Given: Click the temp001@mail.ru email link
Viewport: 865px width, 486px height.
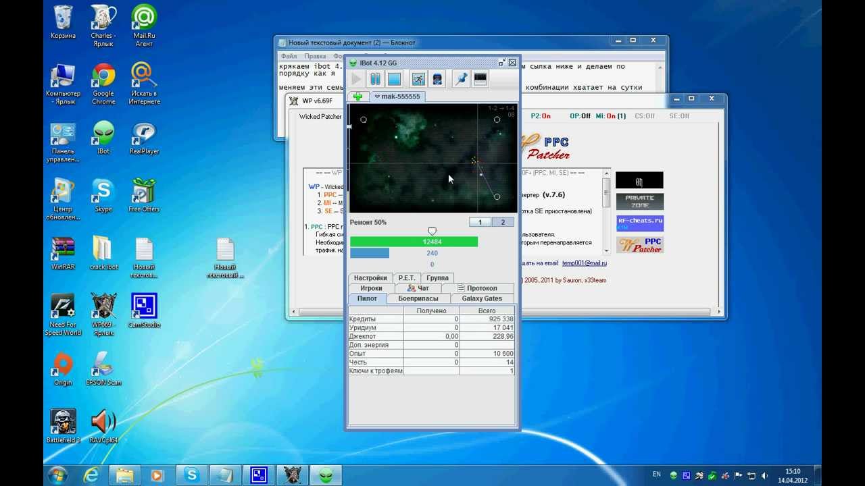Looking at the screenshot, I should coord(585,263).
